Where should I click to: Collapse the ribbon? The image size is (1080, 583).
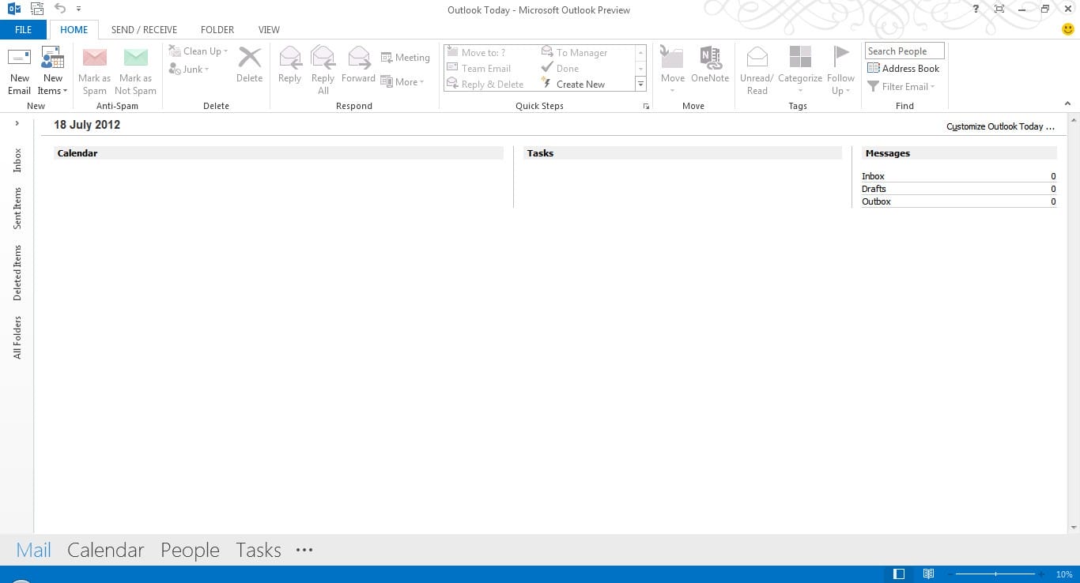(x=1068, y=103)
